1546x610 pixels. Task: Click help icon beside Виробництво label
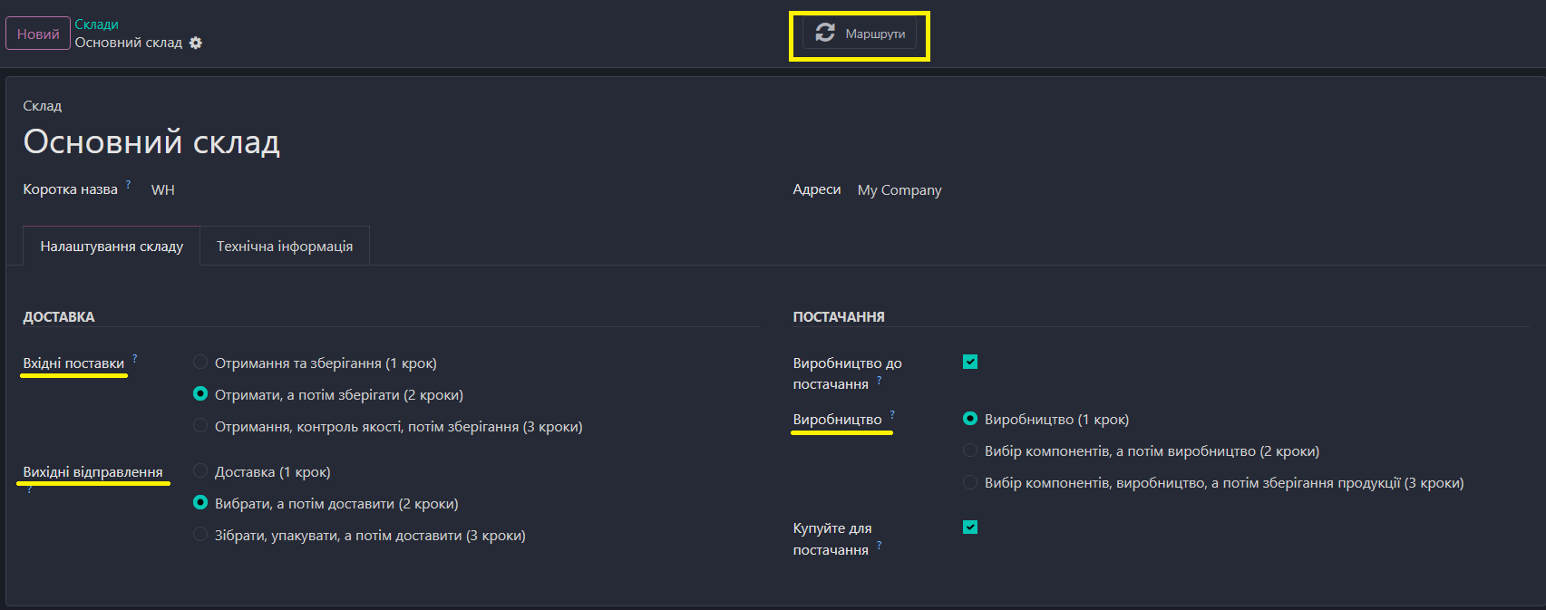pos(892,414)
